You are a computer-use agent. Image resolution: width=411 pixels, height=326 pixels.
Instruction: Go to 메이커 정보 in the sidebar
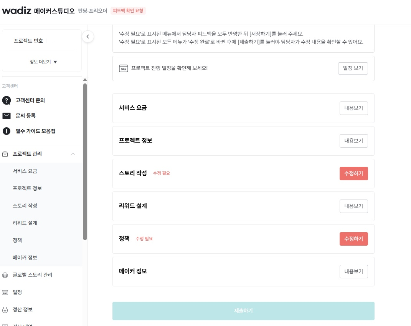pyautogui.click(x=25, y=258)
